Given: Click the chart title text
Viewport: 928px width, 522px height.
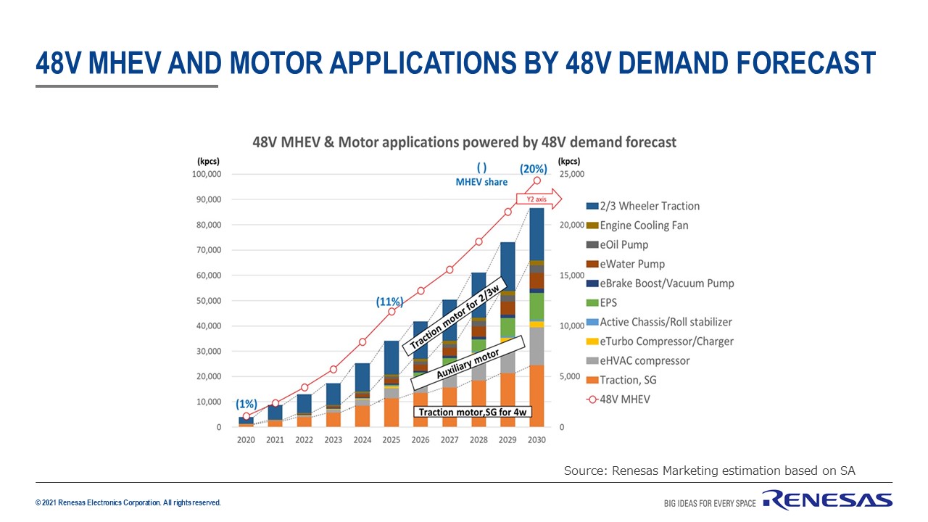Looking at the screenshot, I should [x=464, y=142].
